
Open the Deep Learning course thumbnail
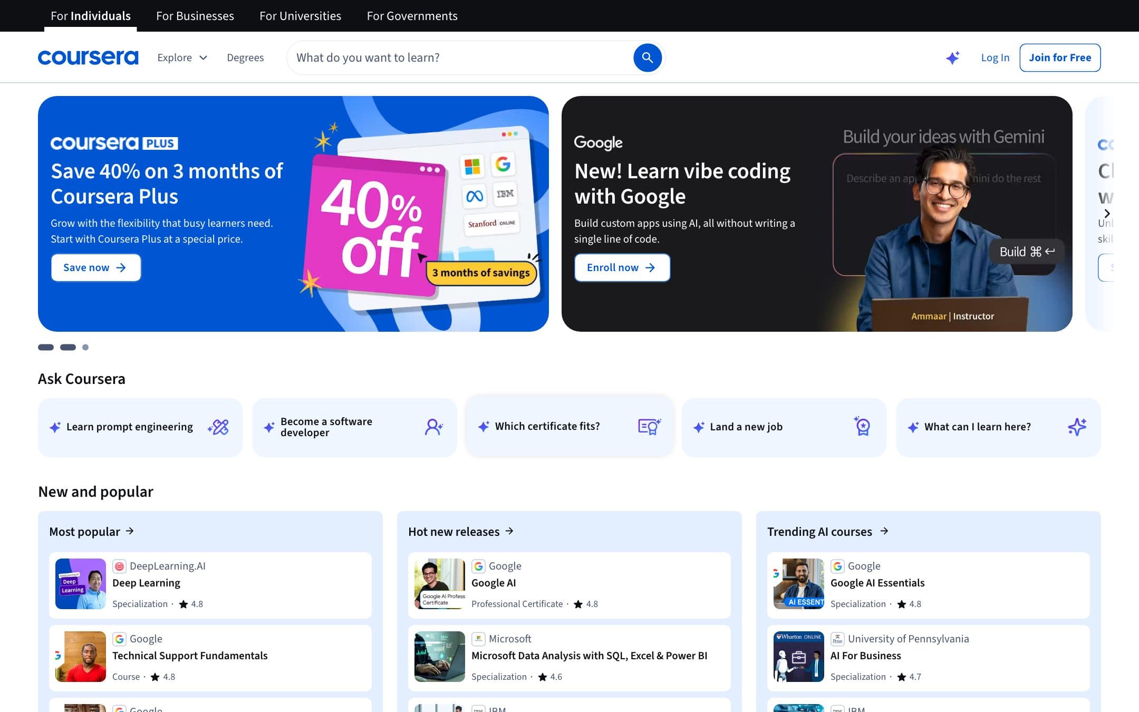(81, 584)
